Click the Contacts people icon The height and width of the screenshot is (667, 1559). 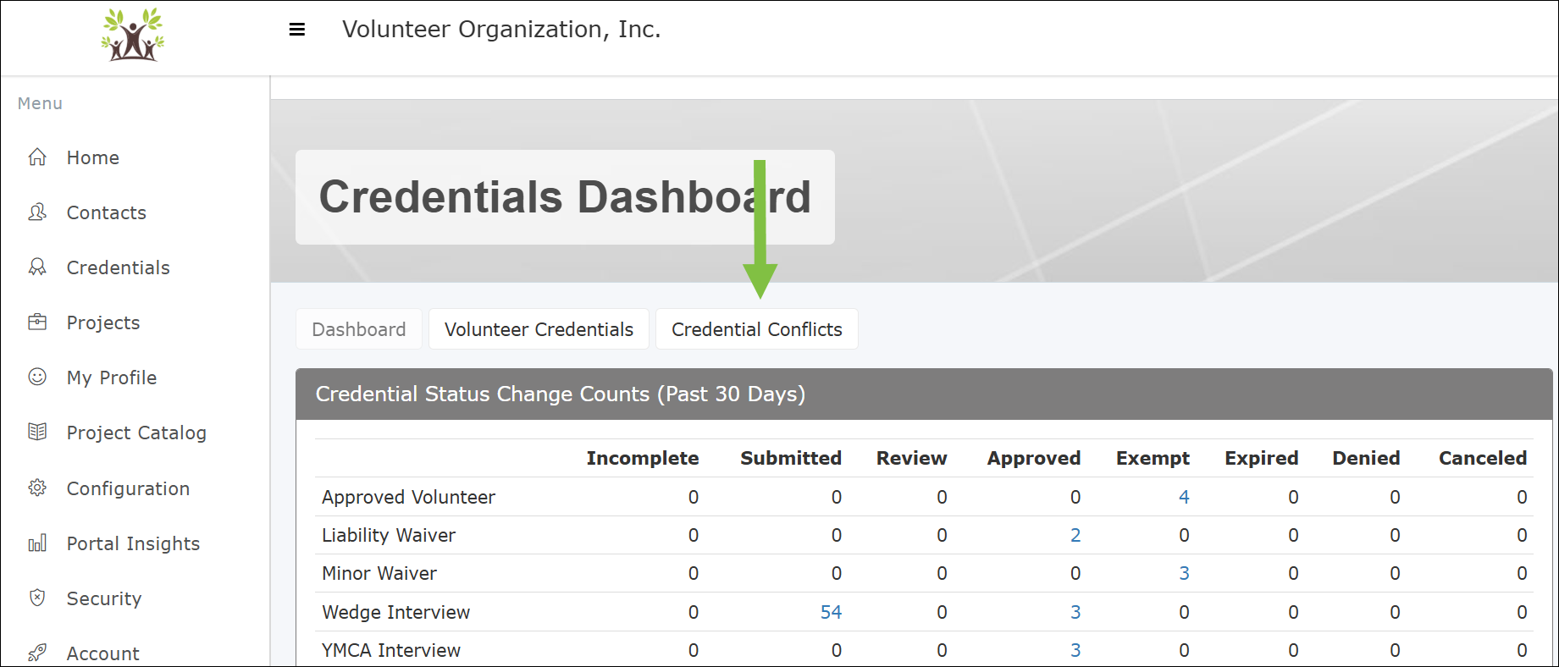pos(37,212)
